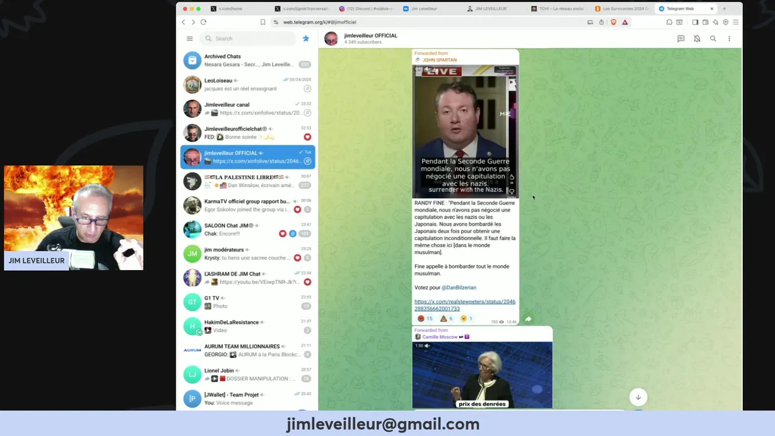
Task: Click the channel avatar in the header
Action: (x=331, y=39)
